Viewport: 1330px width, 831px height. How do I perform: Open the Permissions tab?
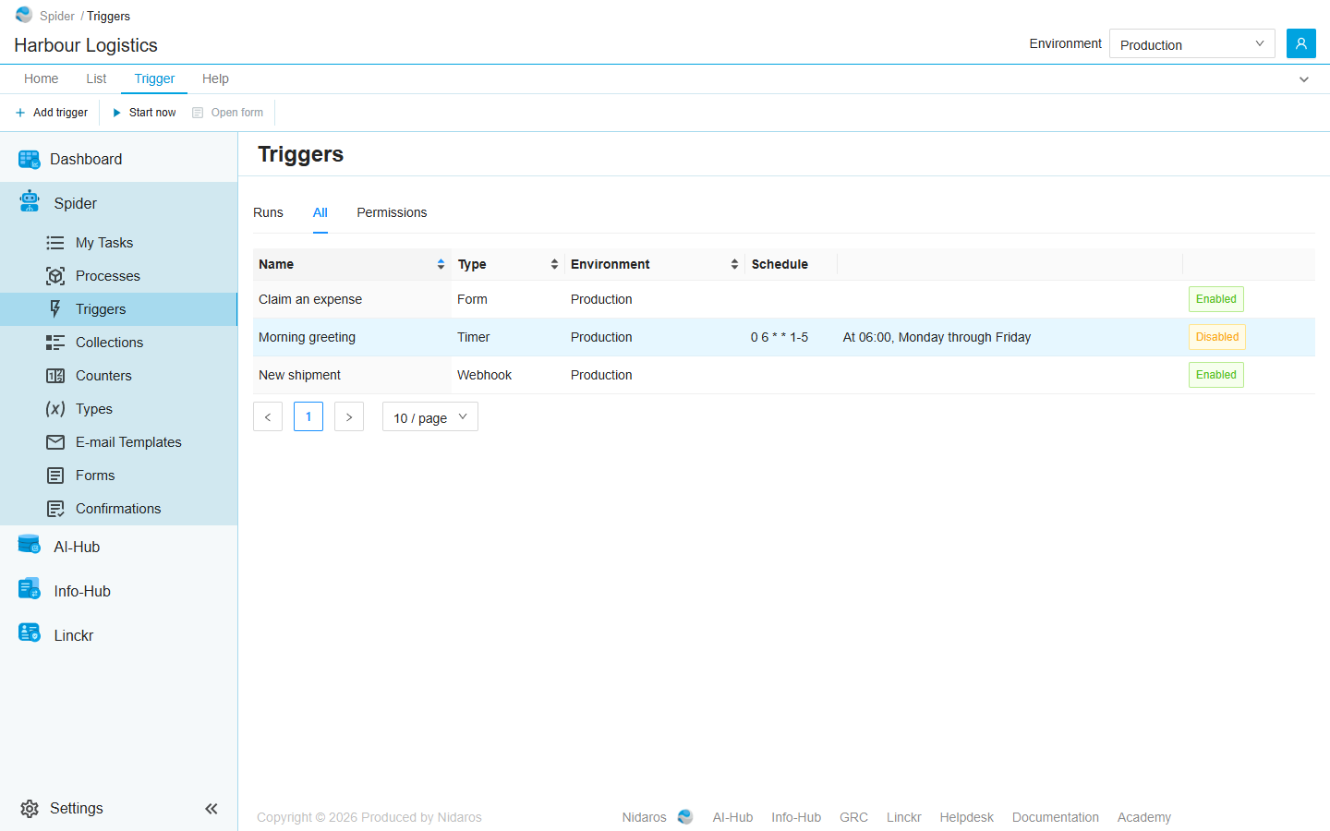click(x=392, y=212)
